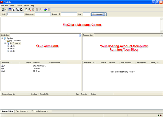The height and width of the screenshot is (117, 163).
Task: Toggle the remote directory tree icon
Action: [18, 10]
